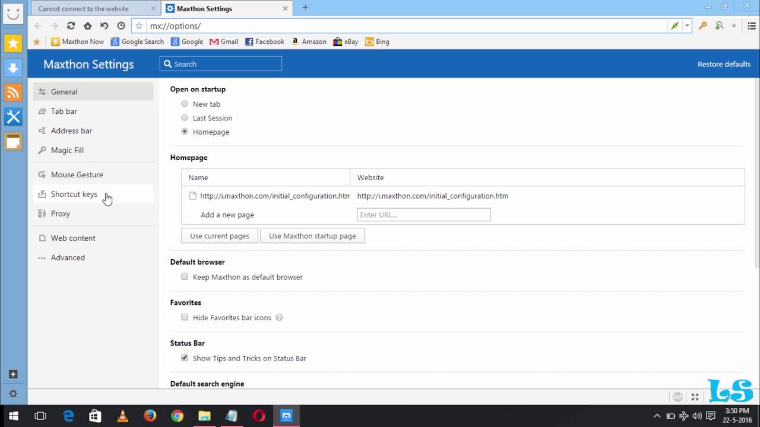760x427 pixels.
Task: Open the Magic Fill key icon
Action: pyautogui.click(x=702, y=26)
